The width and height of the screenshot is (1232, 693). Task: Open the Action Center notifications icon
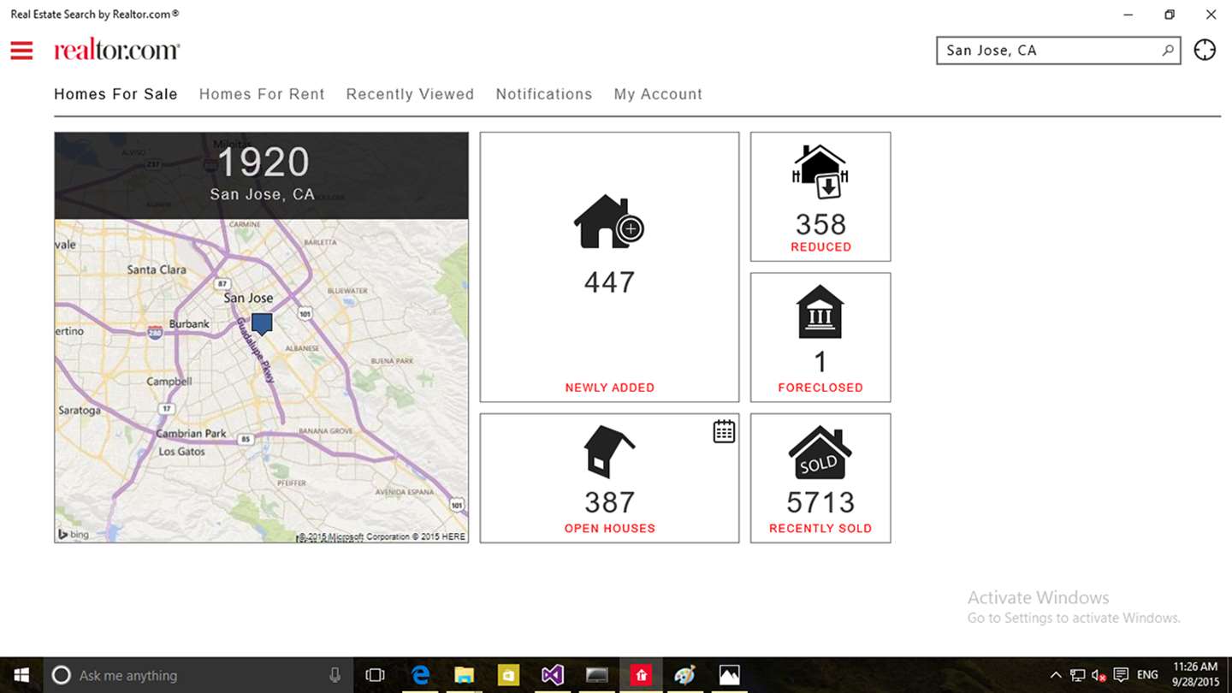tap(1121, 675)
